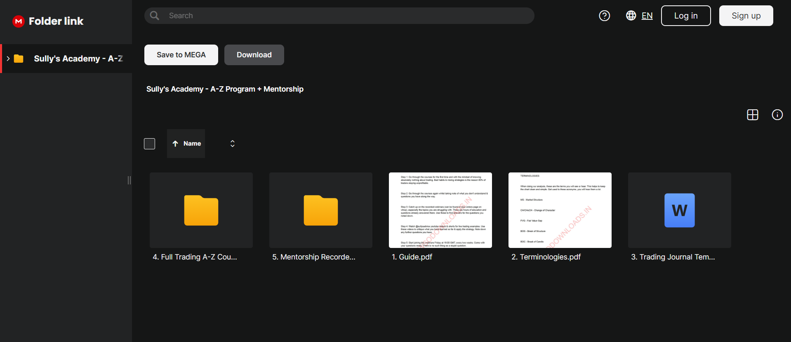Click the MEGA logo icon
Image resolution: width=791 pixels, height=342 pixels.
click(x=19, y=21)
